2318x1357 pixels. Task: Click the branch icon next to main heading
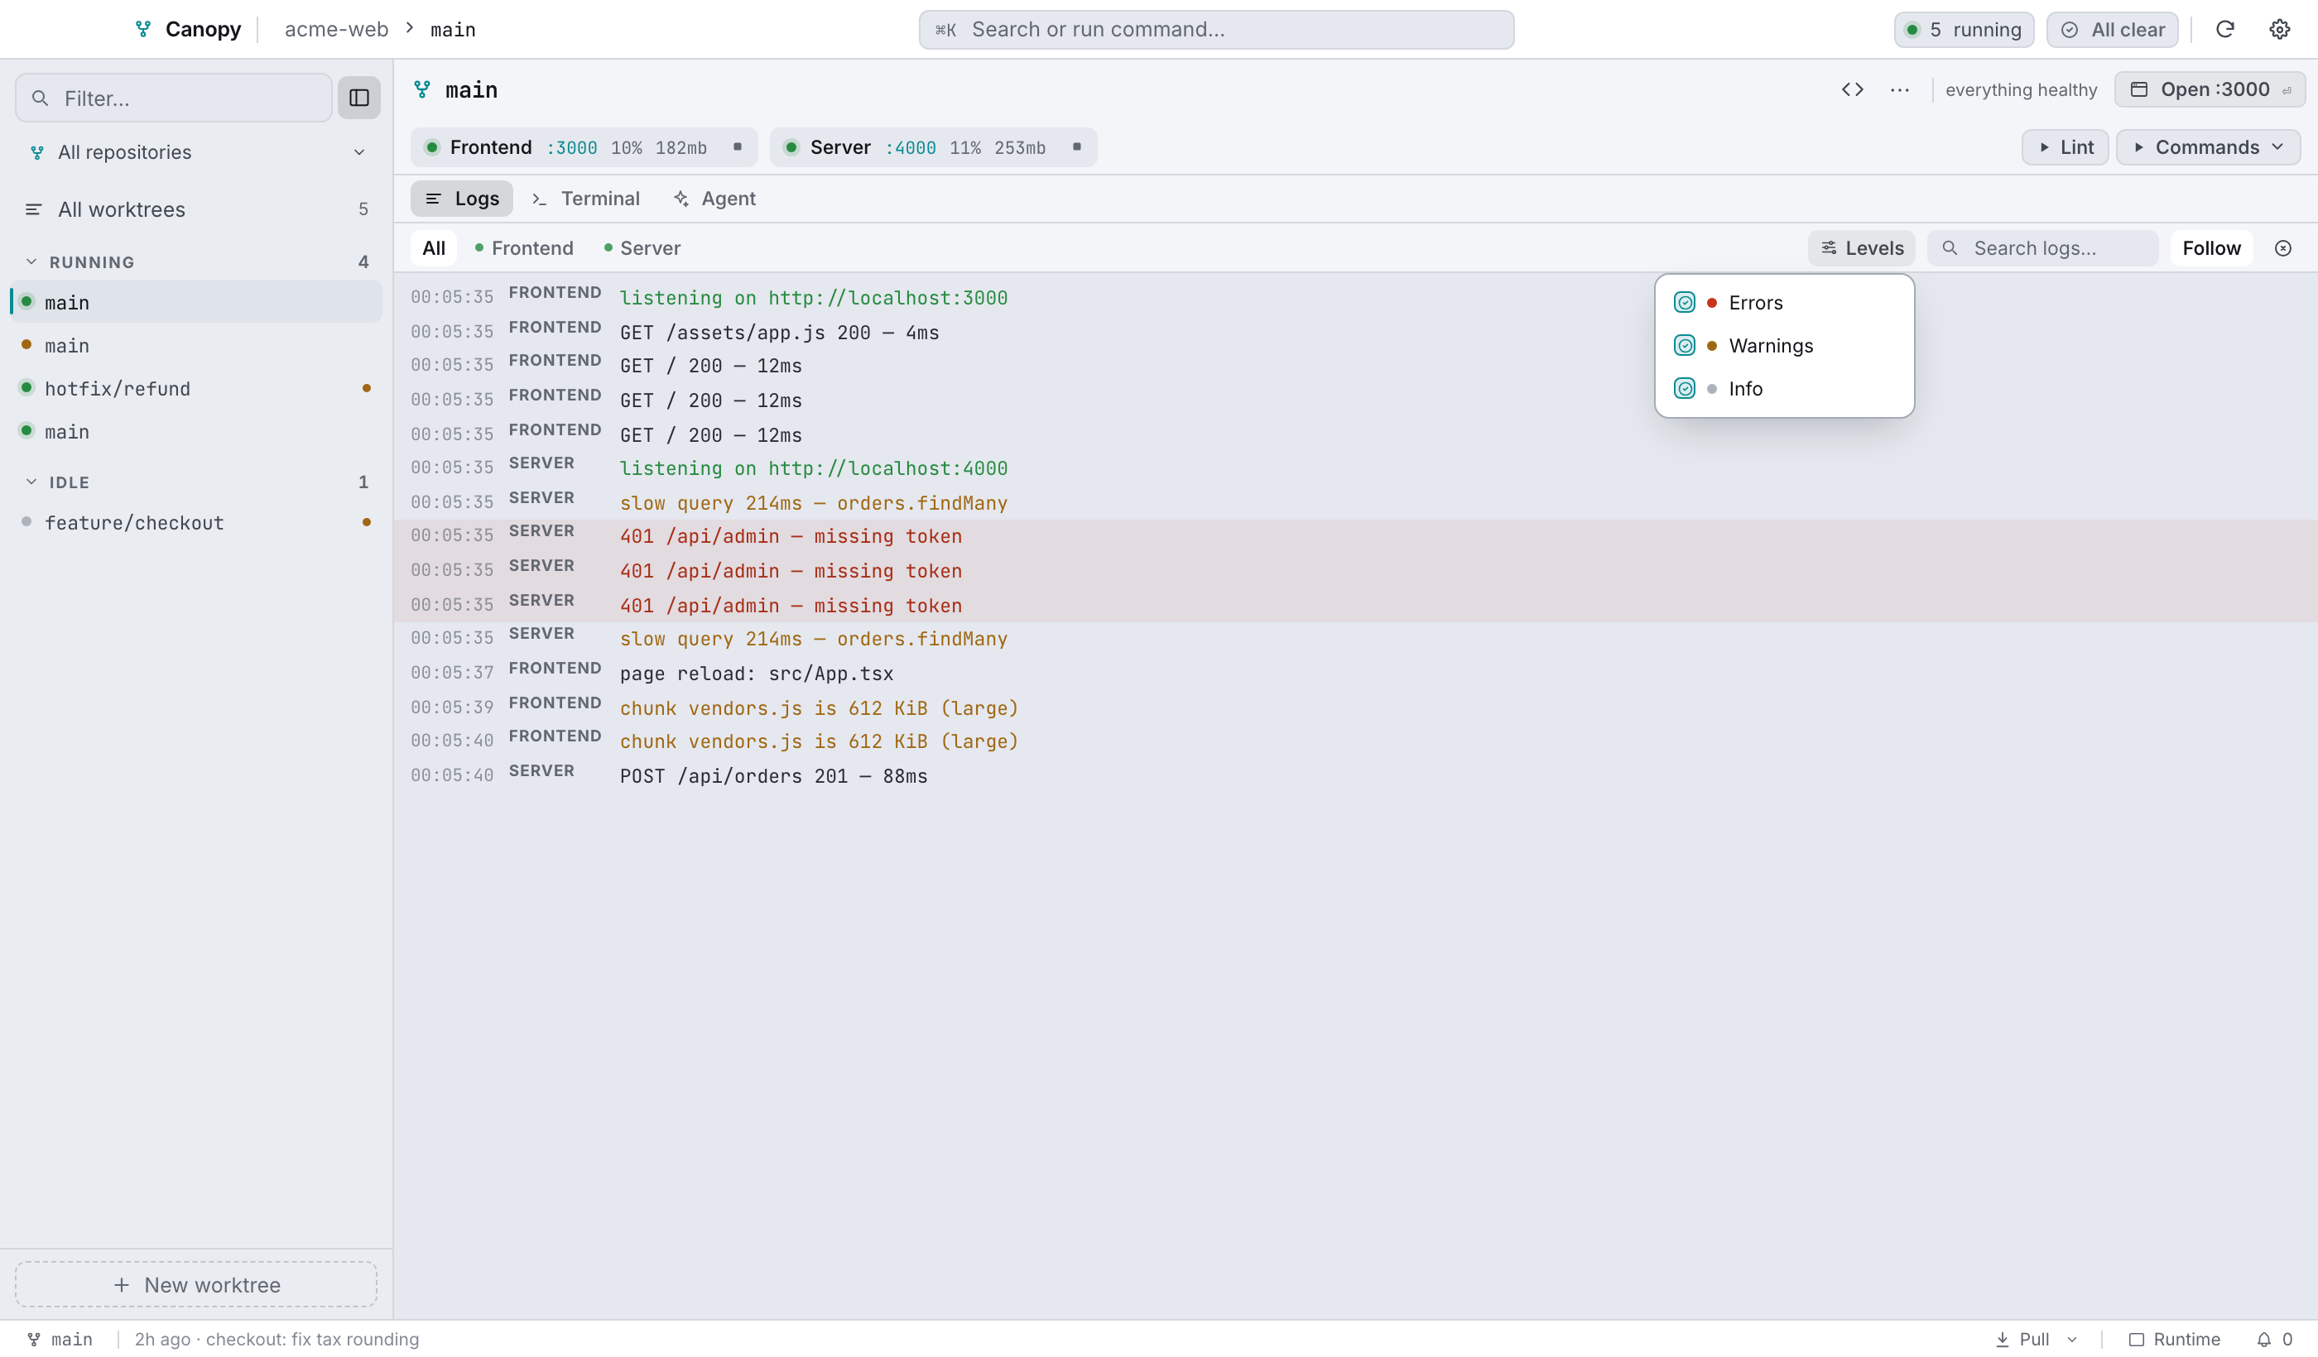point(422,89)
